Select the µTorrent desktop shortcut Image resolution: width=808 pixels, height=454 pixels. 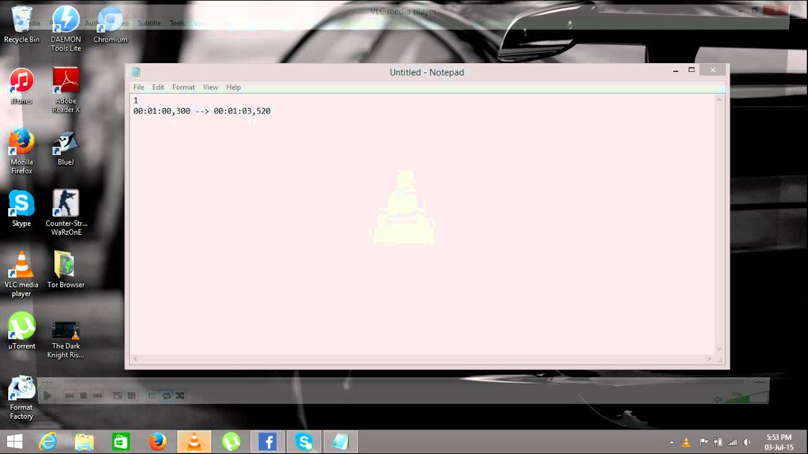(21, 331)
